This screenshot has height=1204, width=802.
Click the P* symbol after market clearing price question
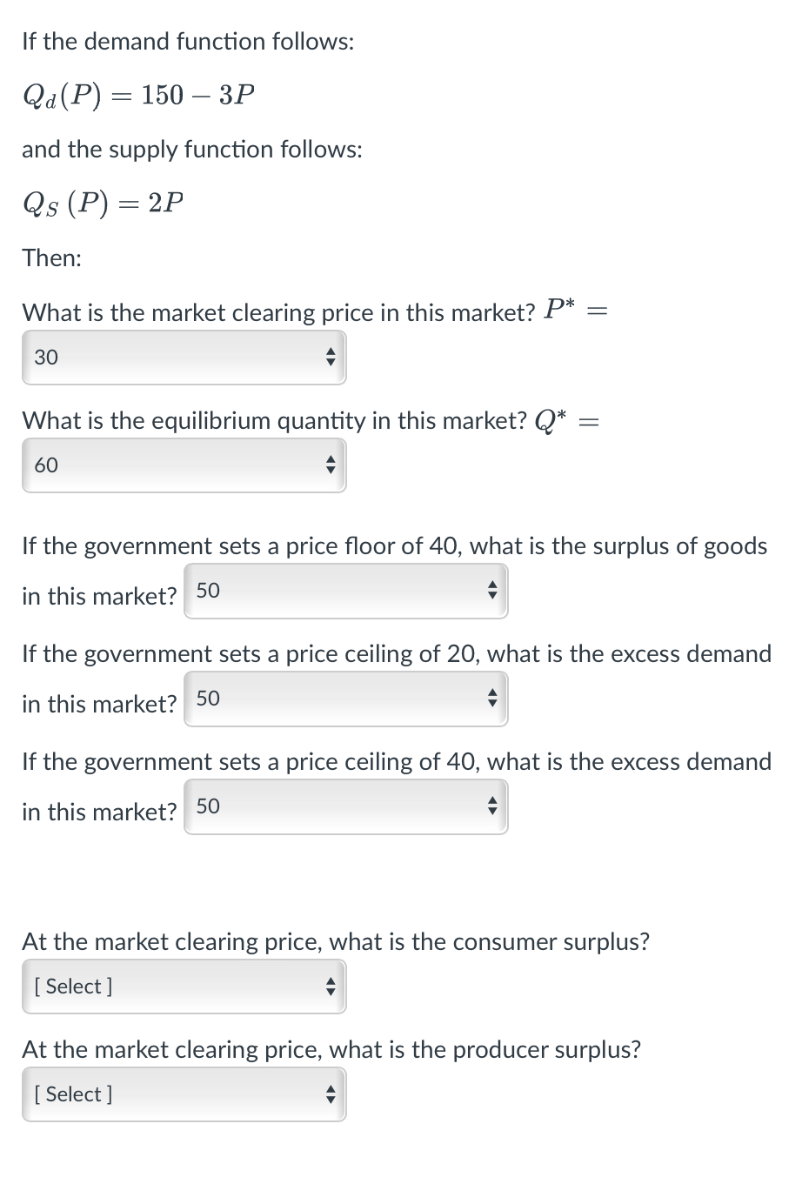pos(559,309)
